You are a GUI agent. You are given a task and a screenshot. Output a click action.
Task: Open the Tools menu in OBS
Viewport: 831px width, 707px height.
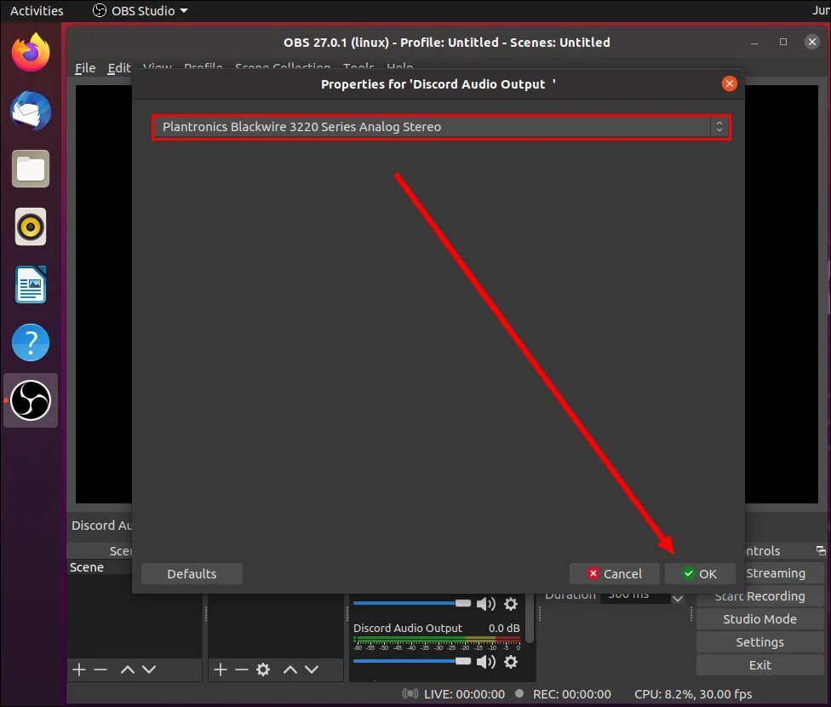pos(358,66)
